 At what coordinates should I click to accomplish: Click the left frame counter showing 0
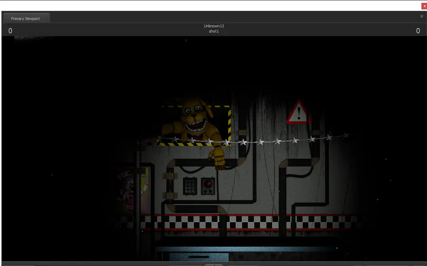(x=10, y=31)
